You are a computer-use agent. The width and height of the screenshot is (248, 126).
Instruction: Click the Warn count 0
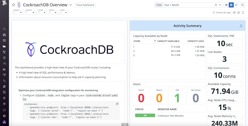click(159, 98)
